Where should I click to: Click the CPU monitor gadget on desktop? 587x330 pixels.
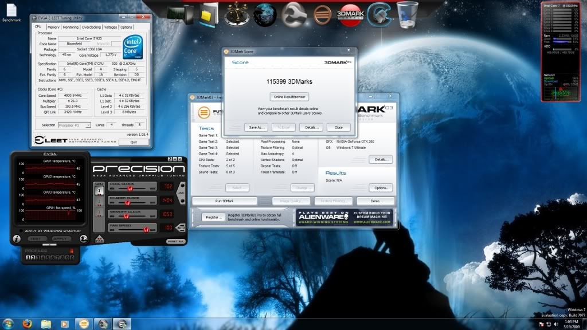click(560, 52)
